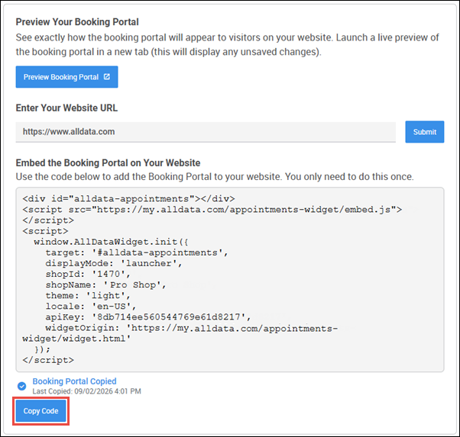Click the window.AllDataWidget.init code line
This screenshot has height=437, width=460.
click(112, 242)
